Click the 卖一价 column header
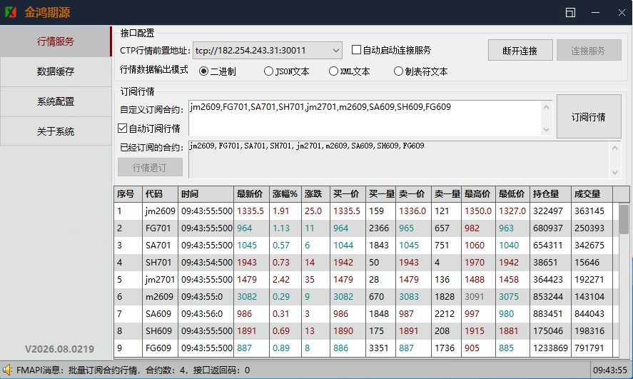 [413, 194]
